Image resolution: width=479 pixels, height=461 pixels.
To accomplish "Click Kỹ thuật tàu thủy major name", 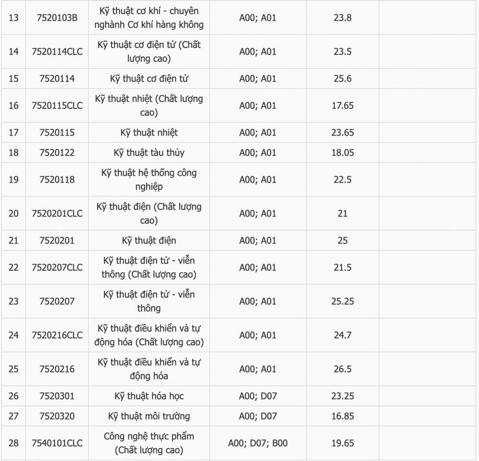I will [x=149, y=152].
